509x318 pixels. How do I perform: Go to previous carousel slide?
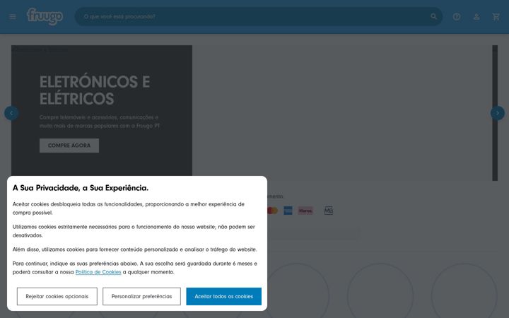pyautogui.click(x=11, y=113)
